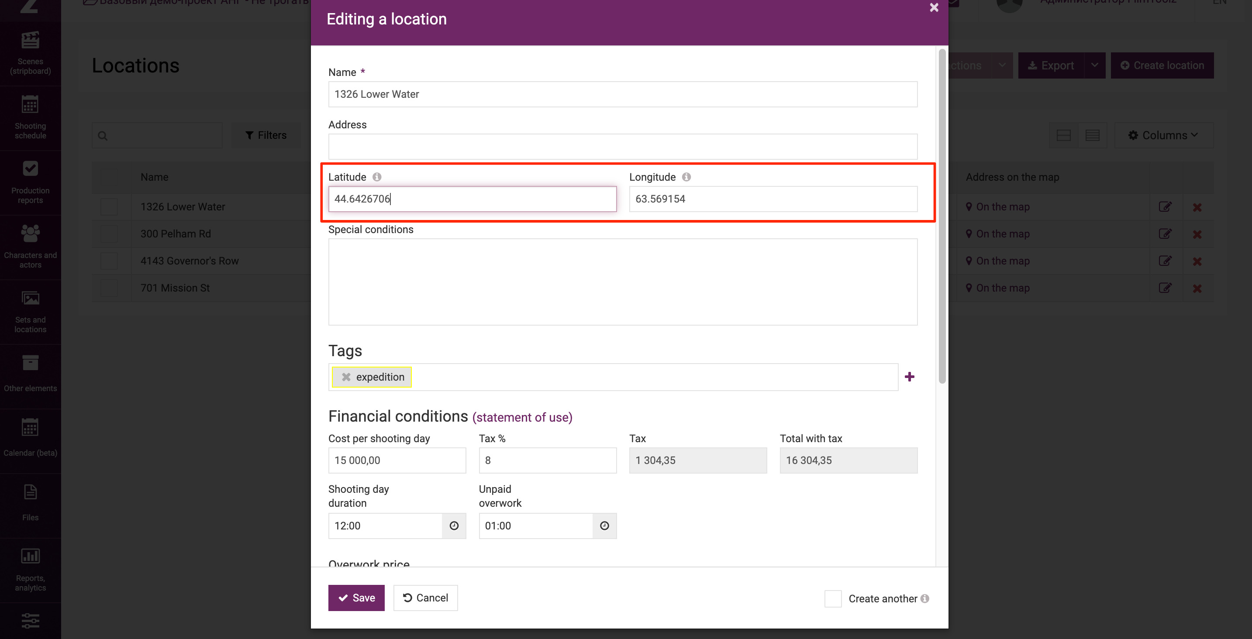The image size is (1252, 639).
Task: Focus the Address input field
Action: (x=623, y=147)
